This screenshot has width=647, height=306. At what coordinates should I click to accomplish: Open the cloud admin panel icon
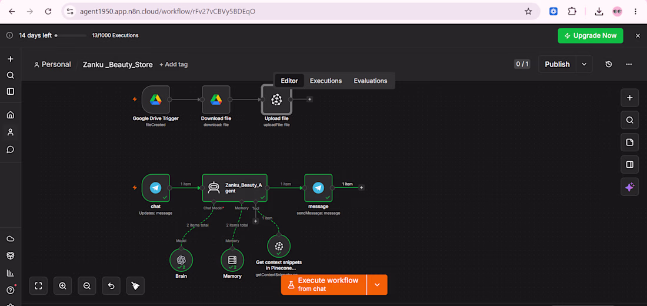click(x=11, y=239)
